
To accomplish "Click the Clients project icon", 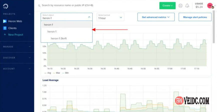I will (x=5, y=28).
